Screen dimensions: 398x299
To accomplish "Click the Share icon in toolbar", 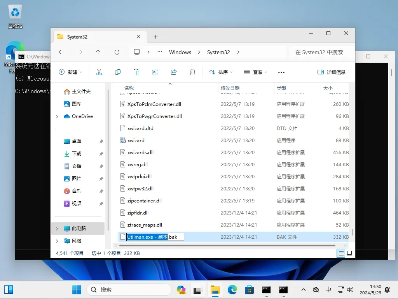I will (x=174, y=72).
